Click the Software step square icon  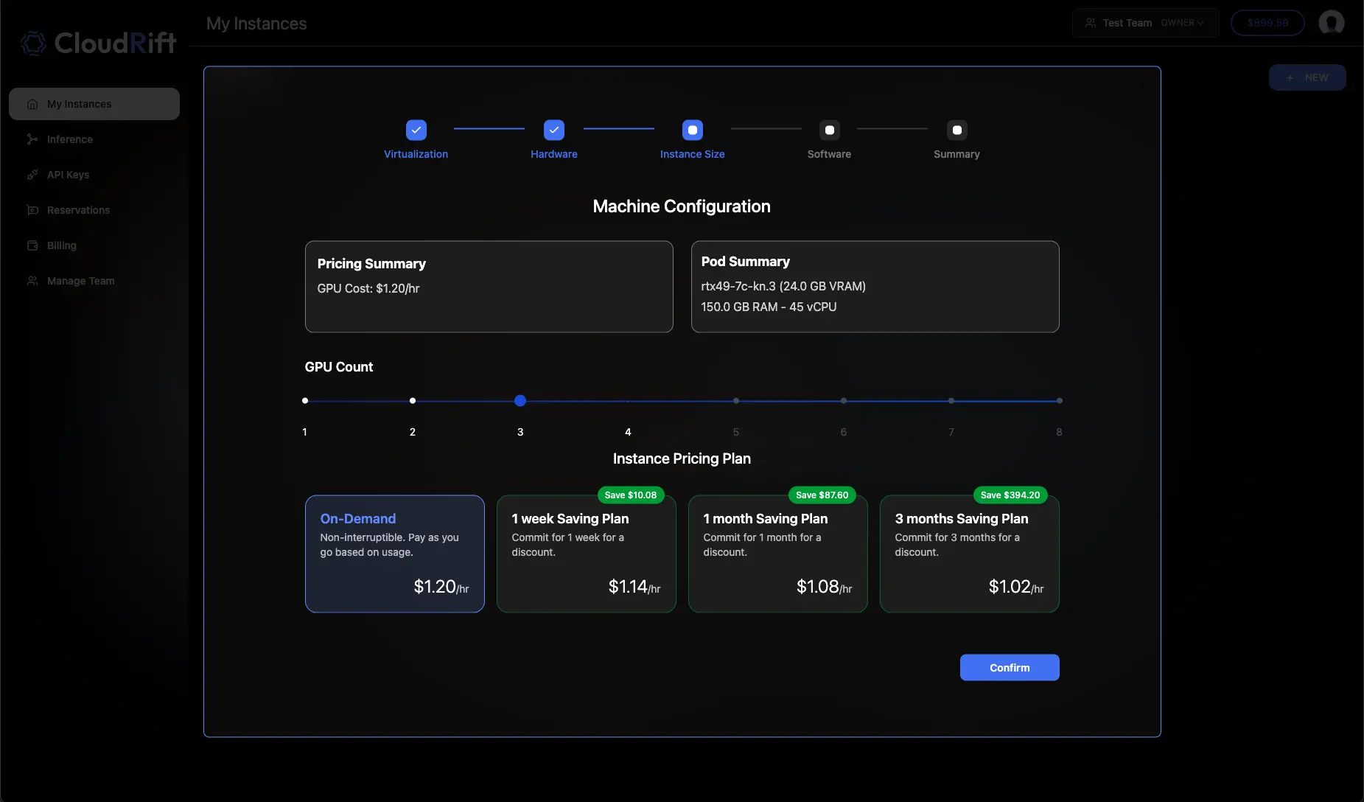(829, 130)
